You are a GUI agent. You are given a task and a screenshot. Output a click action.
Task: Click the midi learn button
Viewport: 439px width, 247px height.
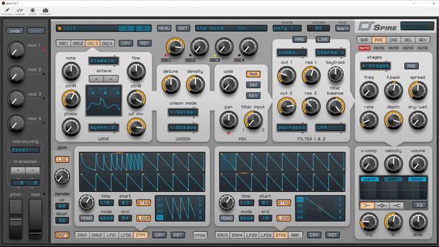342,28
